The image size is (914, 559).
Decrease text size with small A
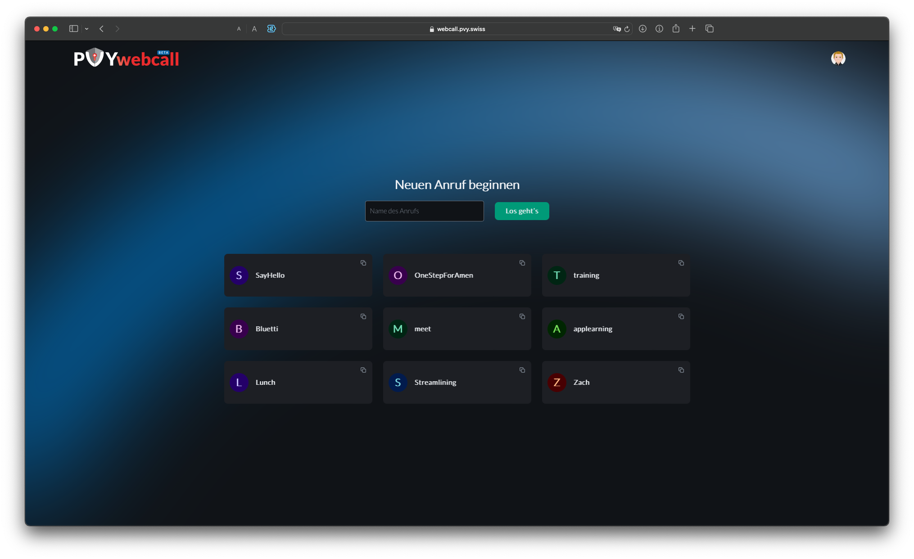(x=239, y=29)
